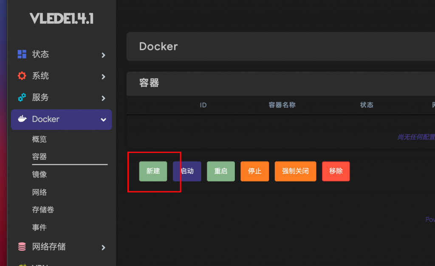Collapse the Docker menu chevron
The width and height of the screenshot is (435, 266).
coord(103,120)
